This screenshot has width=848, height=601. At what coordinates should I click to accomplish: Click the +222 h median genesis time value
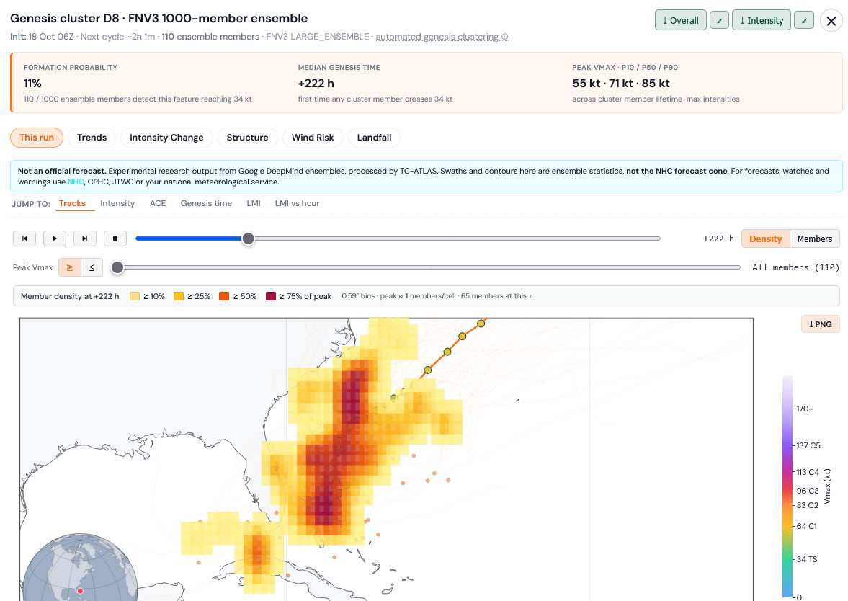pyautogui.click(x=316, y=84)
